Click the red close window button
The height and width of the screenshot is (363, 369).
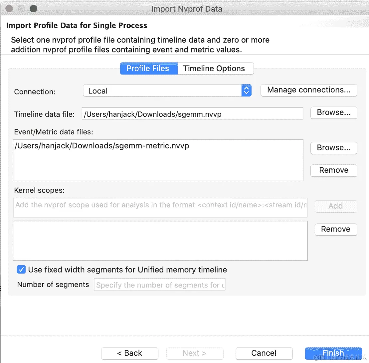[x=9, y=9]
